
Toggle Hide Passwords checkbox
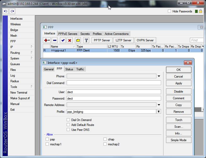[169, 11]
